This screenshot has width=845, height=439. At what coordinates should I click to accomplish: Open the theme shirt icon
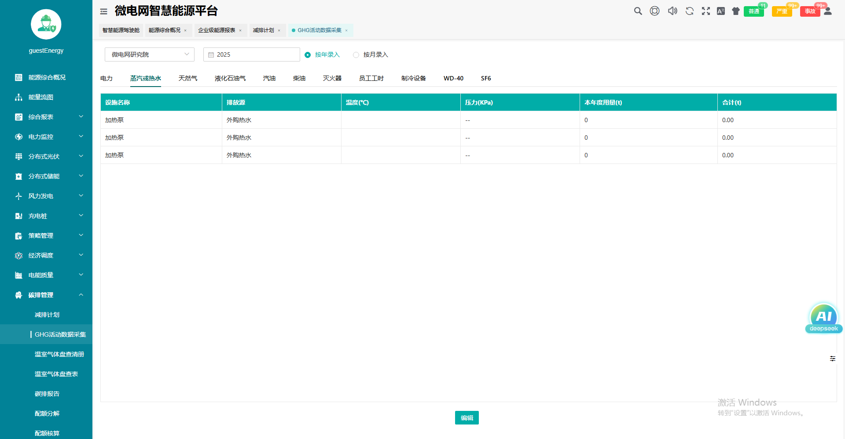click(x=736, y=11)
